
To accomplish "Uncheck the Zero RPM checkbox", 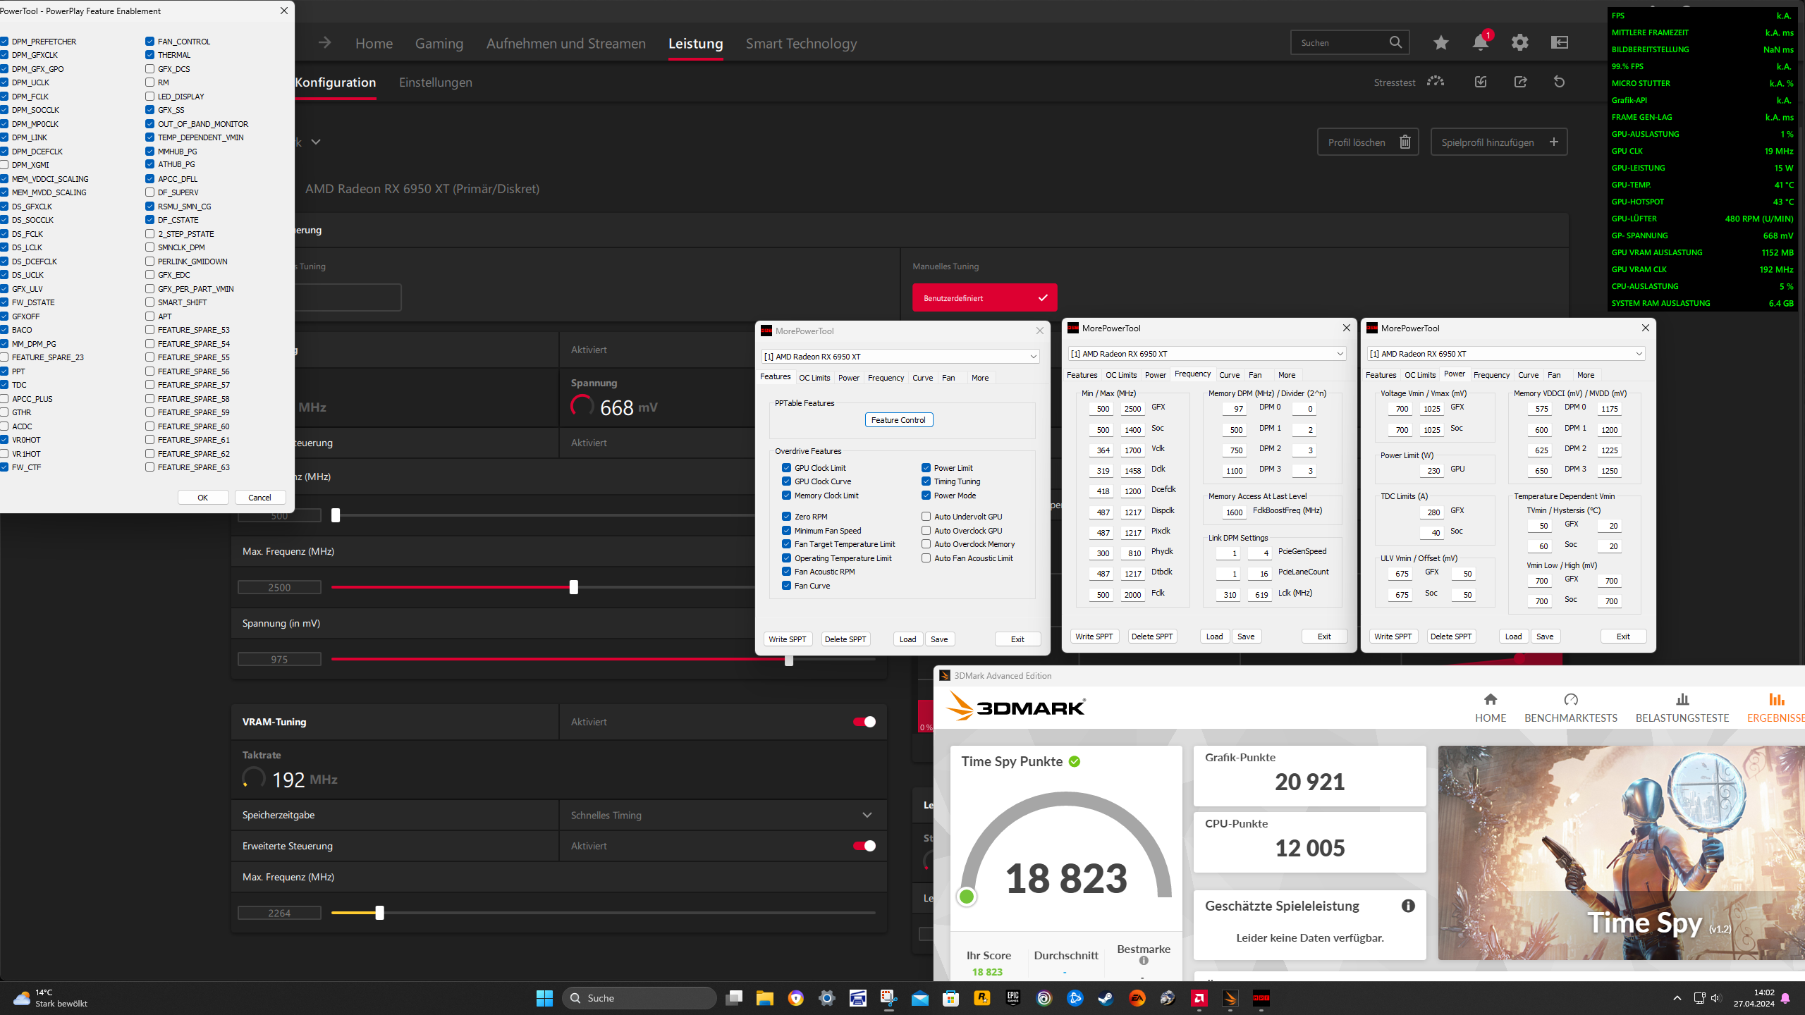I will point(786,517).
